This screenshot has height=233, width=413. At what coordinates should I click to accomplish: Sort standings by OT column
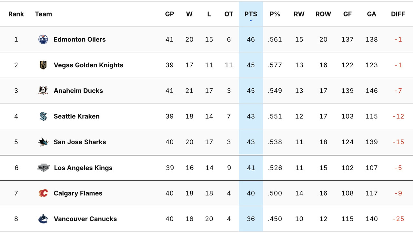click(x=229, y=14)
